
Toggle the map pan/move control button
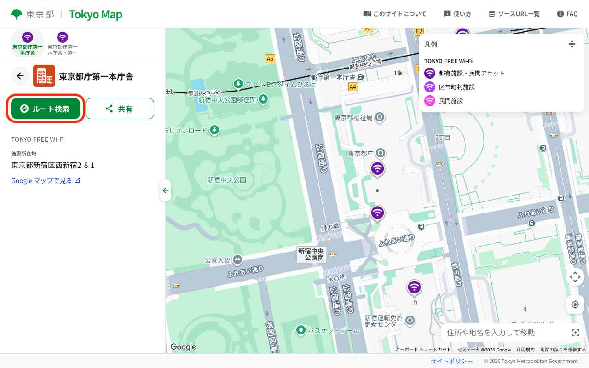[x=575, y=277]
